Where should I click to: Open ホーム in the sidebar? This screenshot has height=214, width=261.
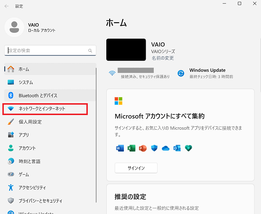coord(50,69)
